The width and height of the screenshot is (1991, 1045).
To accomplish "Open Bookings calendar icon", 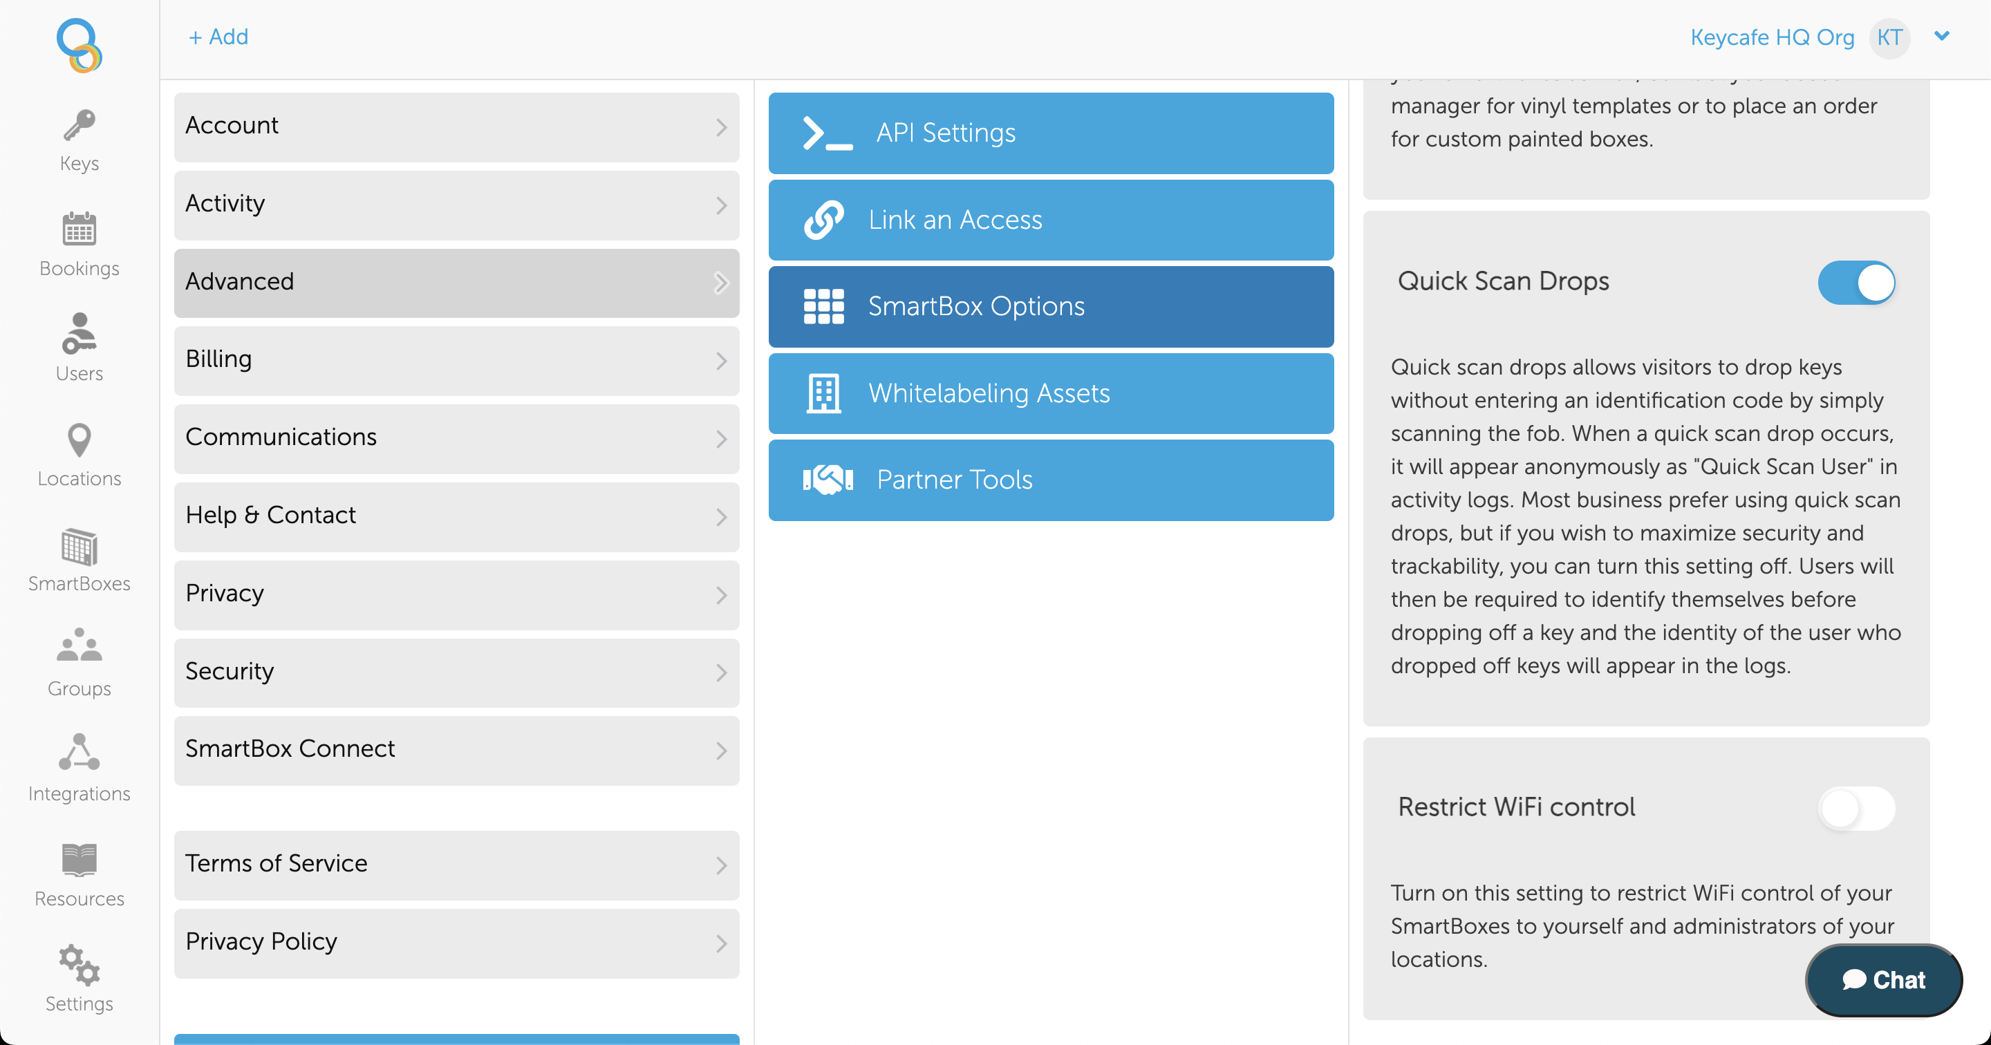I will (x=79, y=229).
